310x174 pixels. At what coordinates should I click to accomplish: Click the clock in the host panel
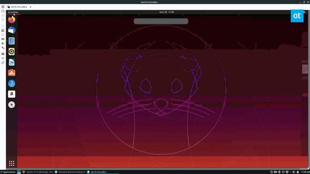[306, 172]
